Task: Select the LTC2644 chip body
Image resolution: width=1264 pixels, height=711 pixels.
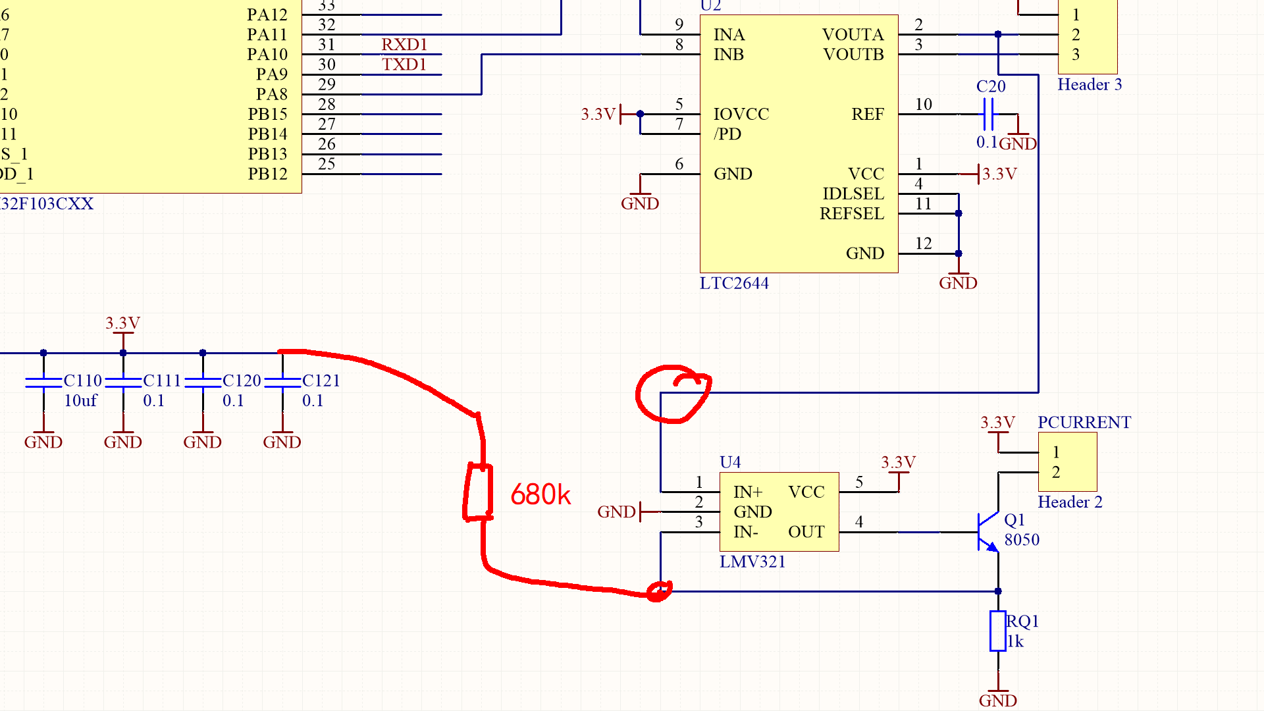Action: coord(799,145)
